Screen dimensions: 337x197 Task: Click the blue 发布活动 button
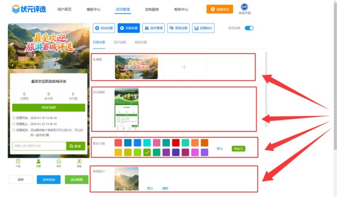[49, 179]
